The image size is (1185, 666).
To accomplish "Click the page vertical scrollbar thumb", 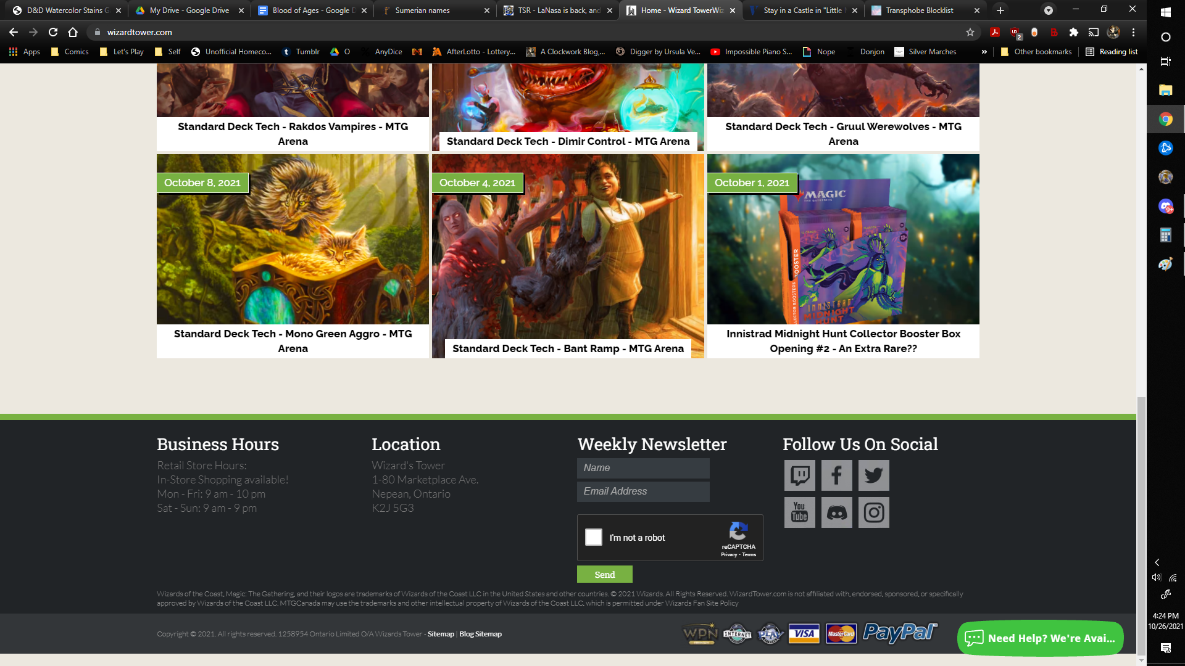I will (1141, 525).
